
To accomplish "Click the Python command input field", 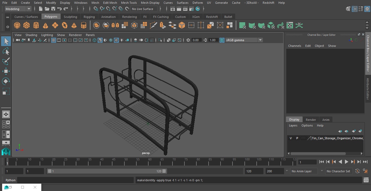I will tap(76, 180).
